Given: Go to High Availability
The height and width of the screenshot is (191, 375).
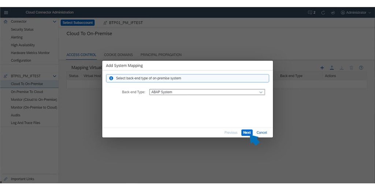Looking at the screenshot, I should point(23,45).
